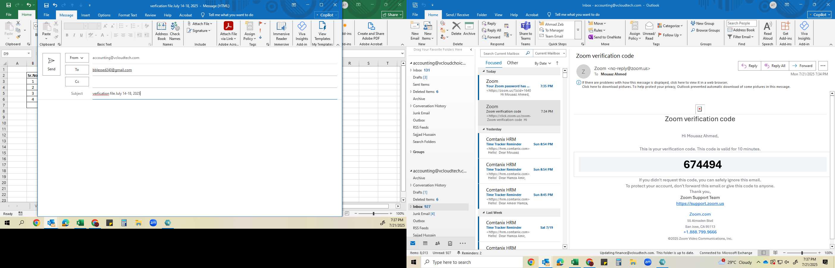Open View Templates in message ribbon
The image size is (835, 268).
[x=322, y=31]
